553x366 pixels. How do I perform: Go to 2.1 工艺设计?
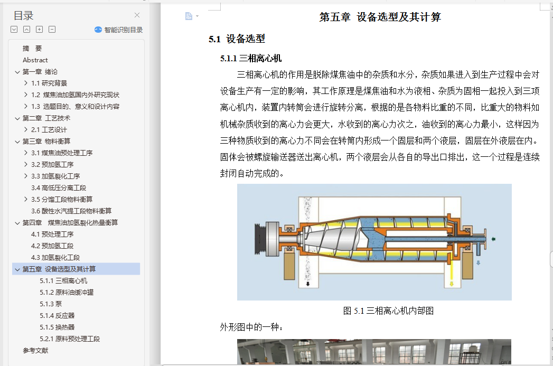click(x=49, y=130)
